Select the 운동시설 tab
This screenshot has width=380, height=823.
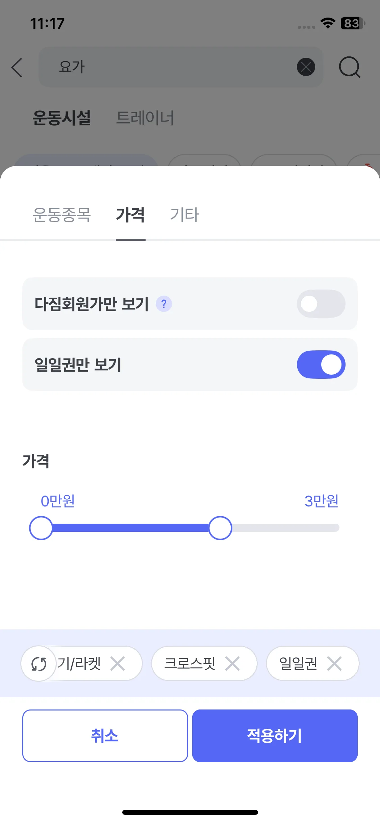click(x=62, y=118)
